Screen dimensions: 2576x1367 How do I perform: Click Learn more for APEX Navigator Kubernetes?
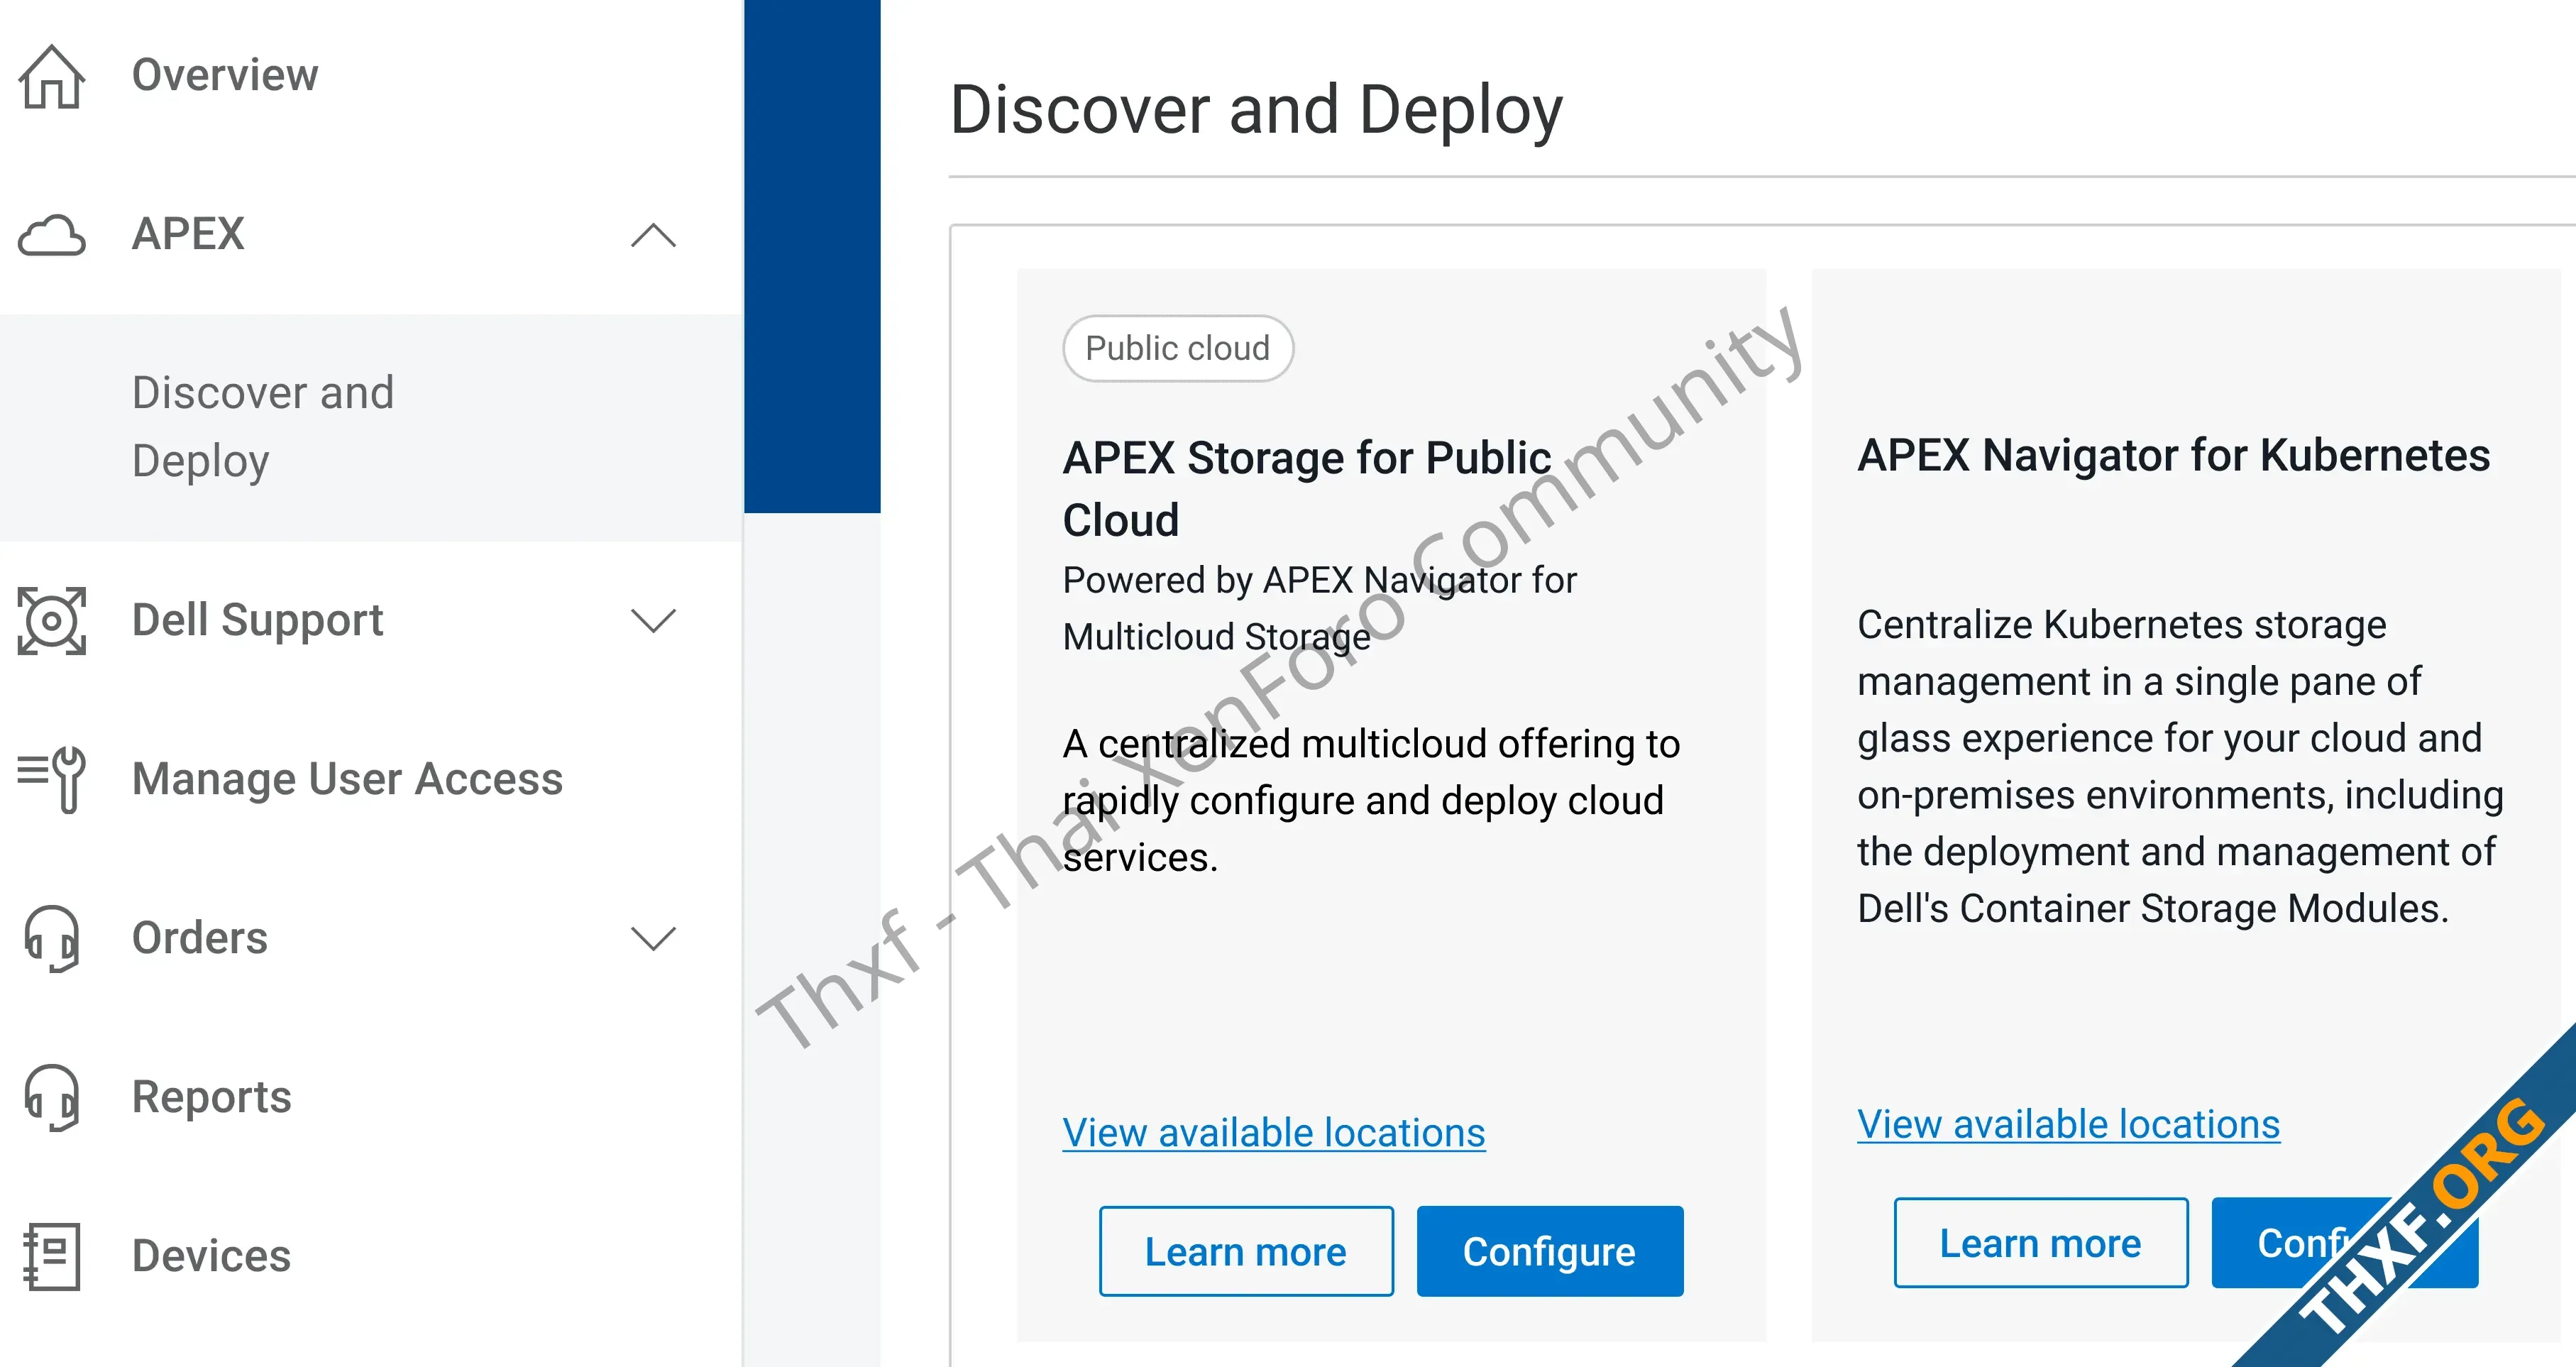(x=2041, y=1243)
